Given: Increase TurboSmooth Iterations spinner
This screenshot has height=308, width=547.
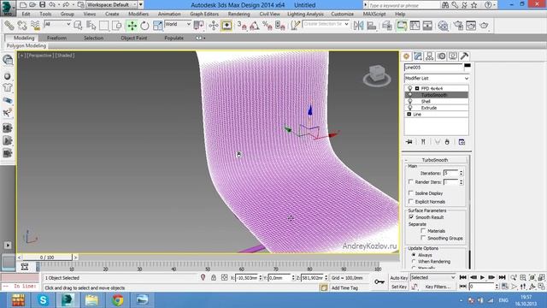Looking at the screenshot, I should click(x=462, y=171).
